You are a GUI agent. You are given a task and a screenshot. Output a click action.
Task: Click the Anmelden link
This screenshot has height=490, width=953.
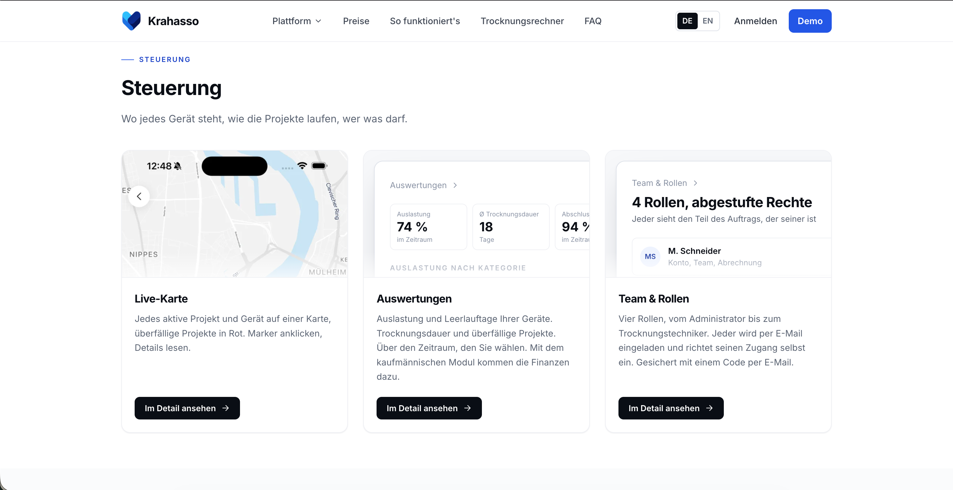tap(755, 21)
